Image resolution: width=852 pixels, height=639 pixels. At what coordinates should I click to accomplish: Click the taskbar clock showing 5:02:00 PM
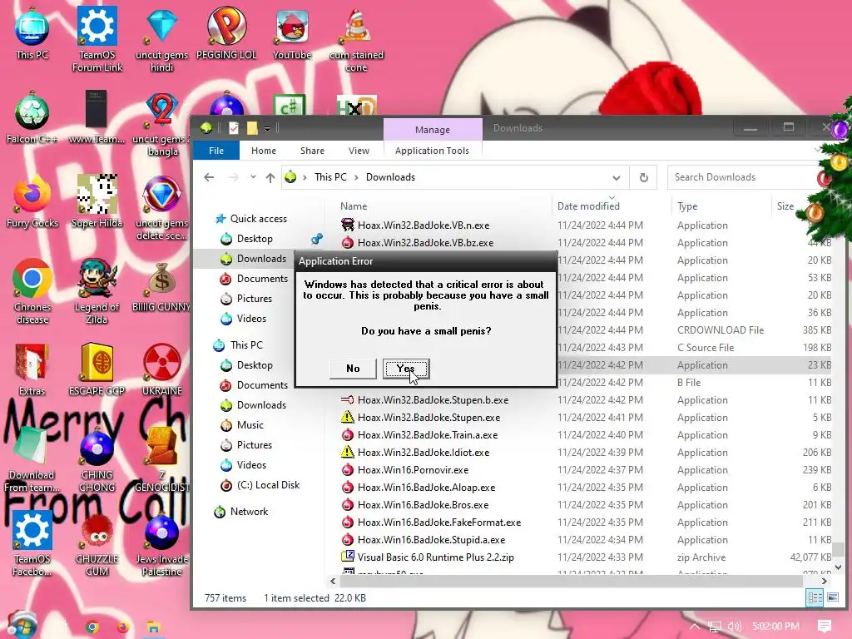click(775, 627)
